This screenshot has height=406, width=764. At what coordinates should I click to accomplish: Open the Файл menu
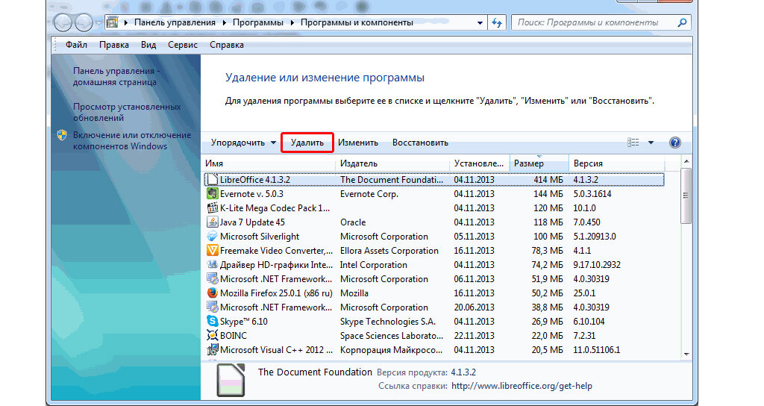click(77, 45)
